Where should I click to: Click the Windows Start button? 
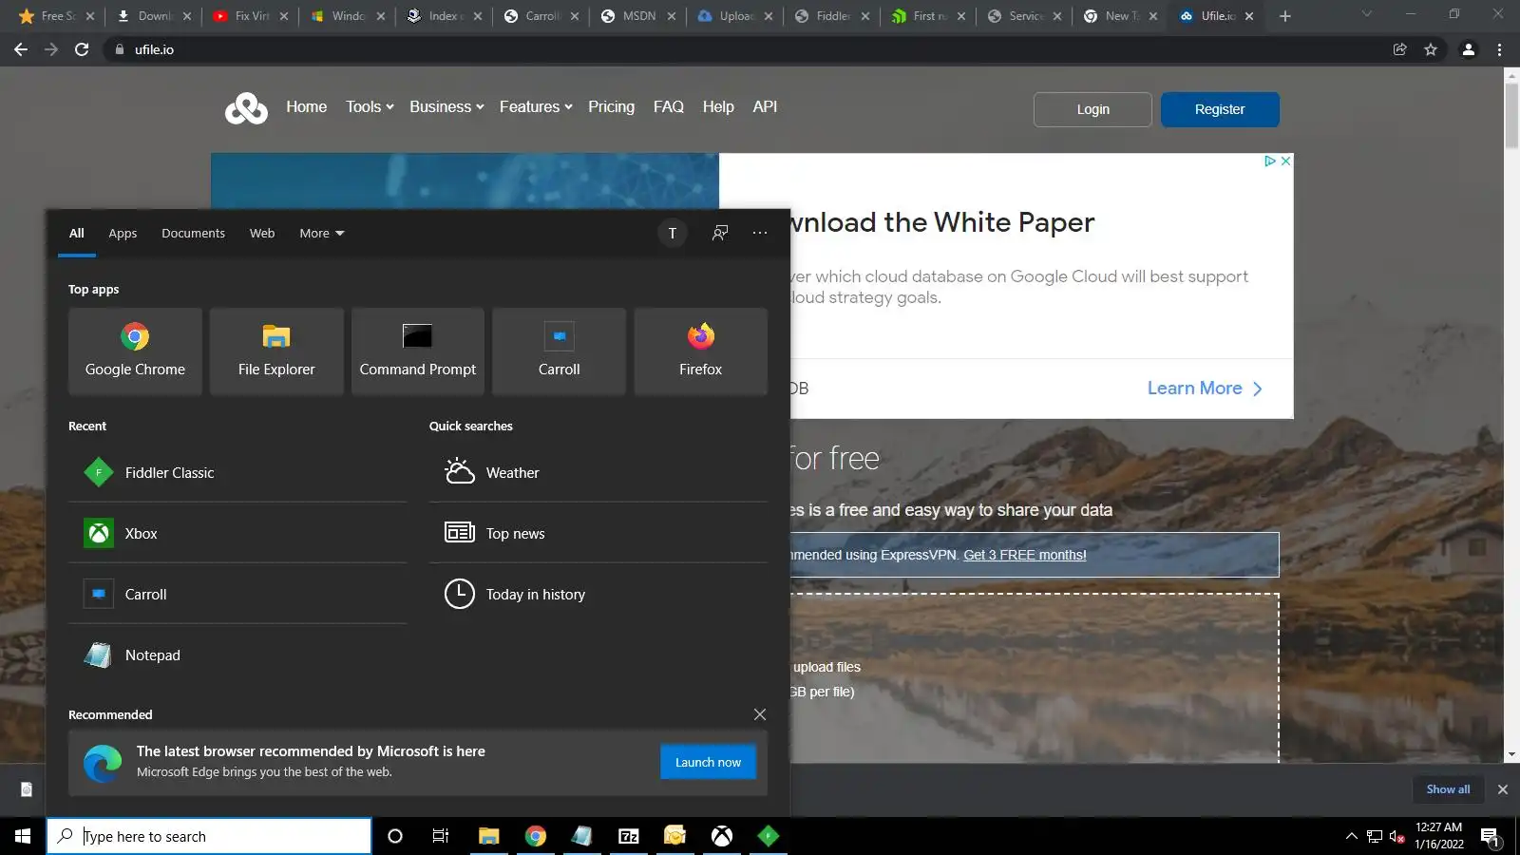click(23, 836)
